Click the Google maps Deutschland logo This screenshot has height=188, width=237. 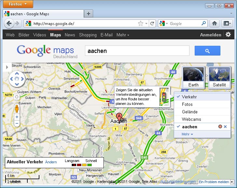click(47, 51)
